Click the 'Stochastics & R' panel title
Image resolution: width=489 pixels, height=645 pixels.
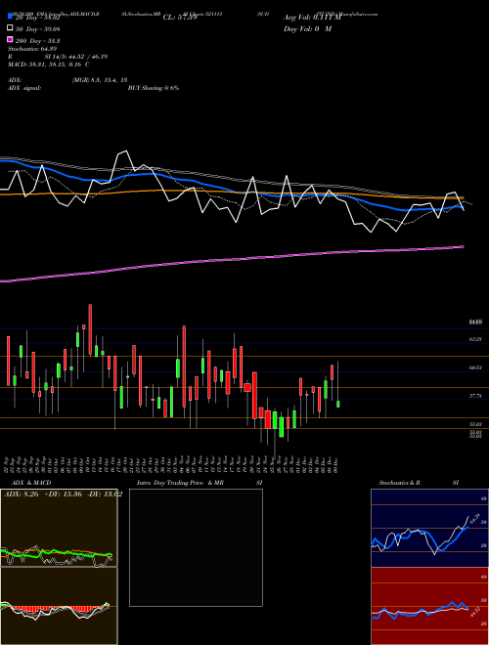tap(399, 483)
